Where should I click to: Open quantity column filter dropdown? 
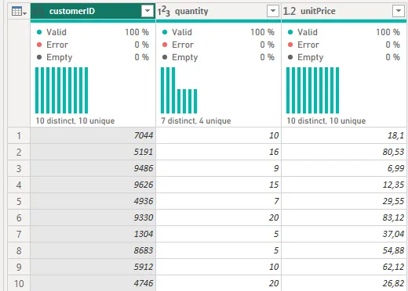(x=273, y=11)
